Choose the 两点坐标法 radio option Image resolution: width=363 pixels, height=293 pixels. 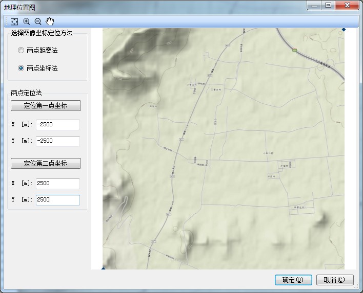click(21, 68)
